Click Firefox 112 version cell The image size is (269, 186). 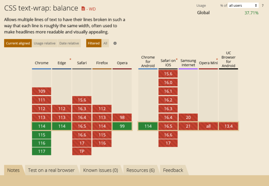coord(102,109)
